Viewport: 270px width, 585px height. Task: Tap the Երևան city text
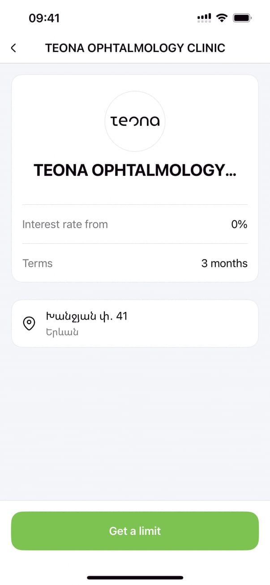coord(62,333)
